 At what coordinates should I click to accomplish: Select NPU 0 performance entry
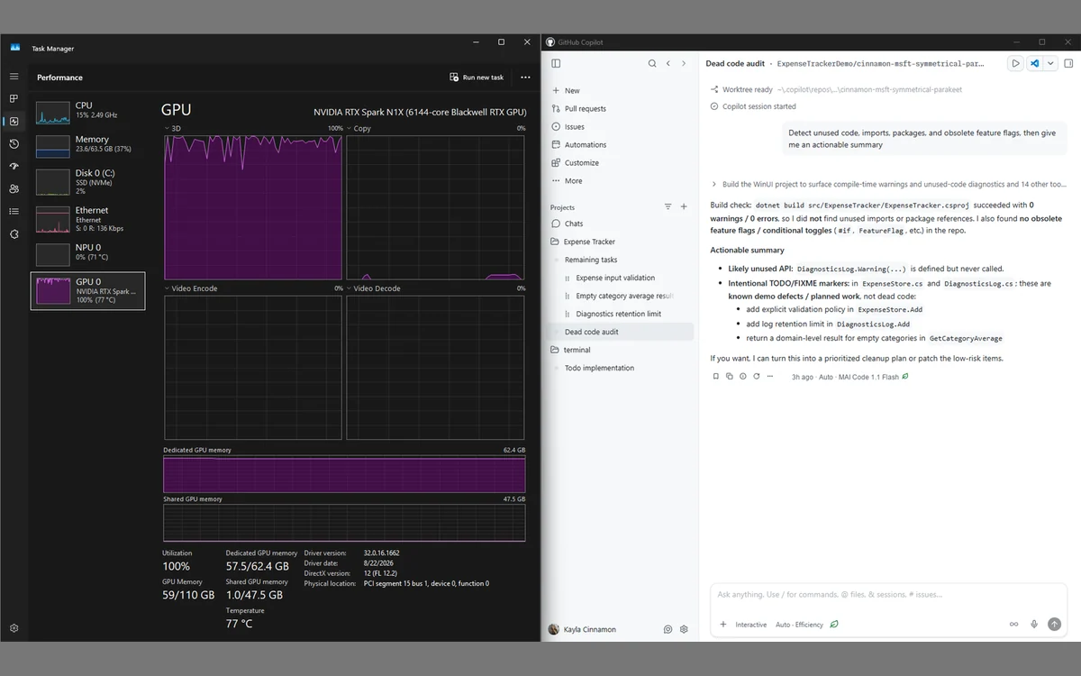[x=88, y=253]
